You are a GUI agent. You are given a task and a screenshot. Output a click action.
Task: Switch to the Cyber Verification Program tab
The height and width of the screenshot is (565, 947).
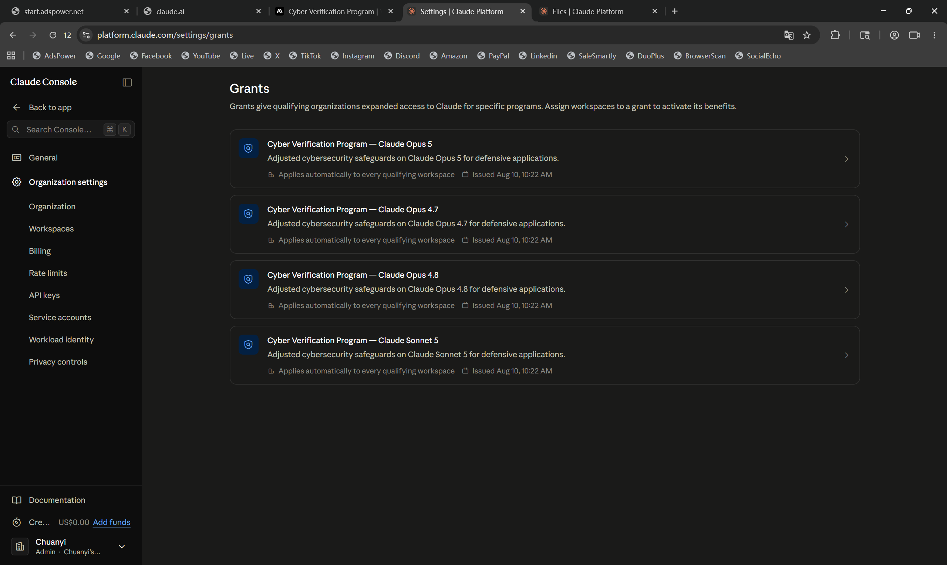(333, 11)
